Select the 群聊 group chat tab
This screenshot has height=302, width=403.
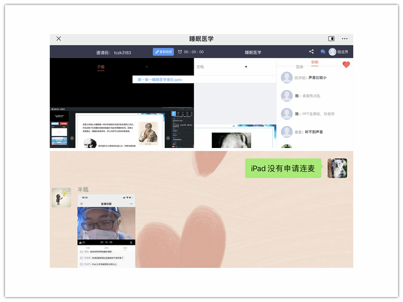coord(315,63)
